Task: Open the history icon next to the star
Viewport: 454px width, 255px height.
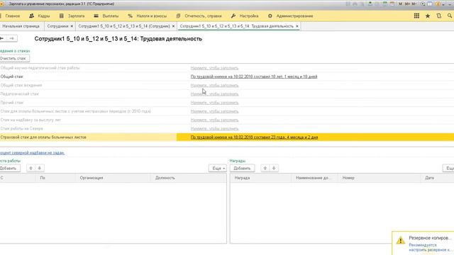Action: pos(439,16)
